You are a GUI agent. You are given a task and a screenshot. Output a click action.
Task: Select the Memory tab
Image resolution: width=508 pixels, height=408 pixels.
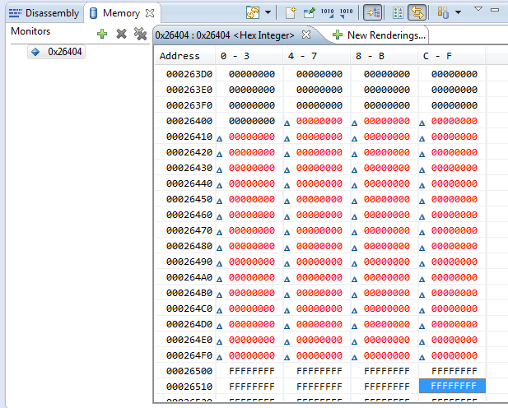pyautogui.click(x=121, y=13)
